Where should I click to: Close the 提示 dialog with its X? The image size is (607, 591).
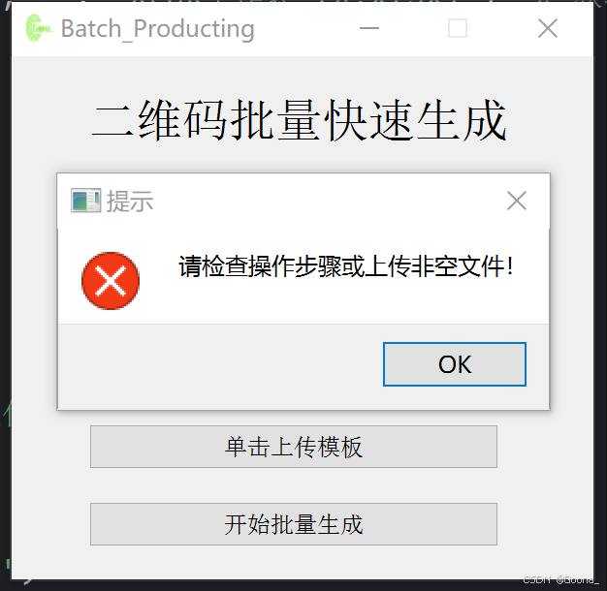(x=517, y=201)
